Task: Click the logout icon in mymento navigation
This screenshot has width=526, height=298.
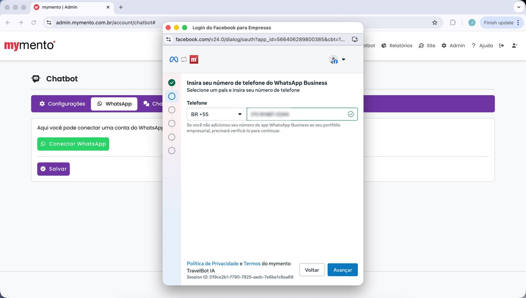Action: point(502,45)
